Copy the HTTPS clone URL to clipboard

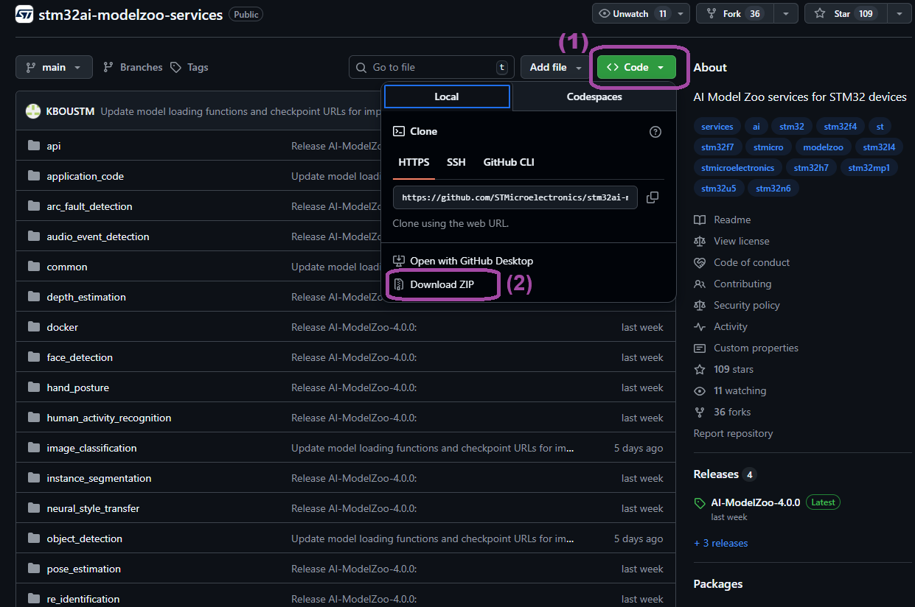click(652, 197)
